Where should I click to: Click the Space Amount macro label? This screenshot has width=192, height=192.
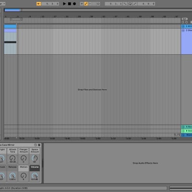[x=35, y=150]
